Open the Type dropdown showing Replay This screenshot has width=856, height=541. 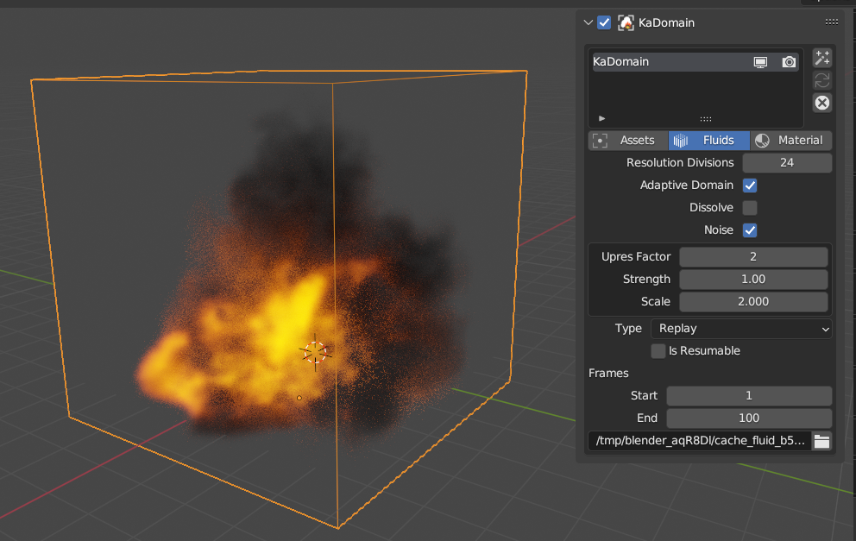(x=740, y=328)
